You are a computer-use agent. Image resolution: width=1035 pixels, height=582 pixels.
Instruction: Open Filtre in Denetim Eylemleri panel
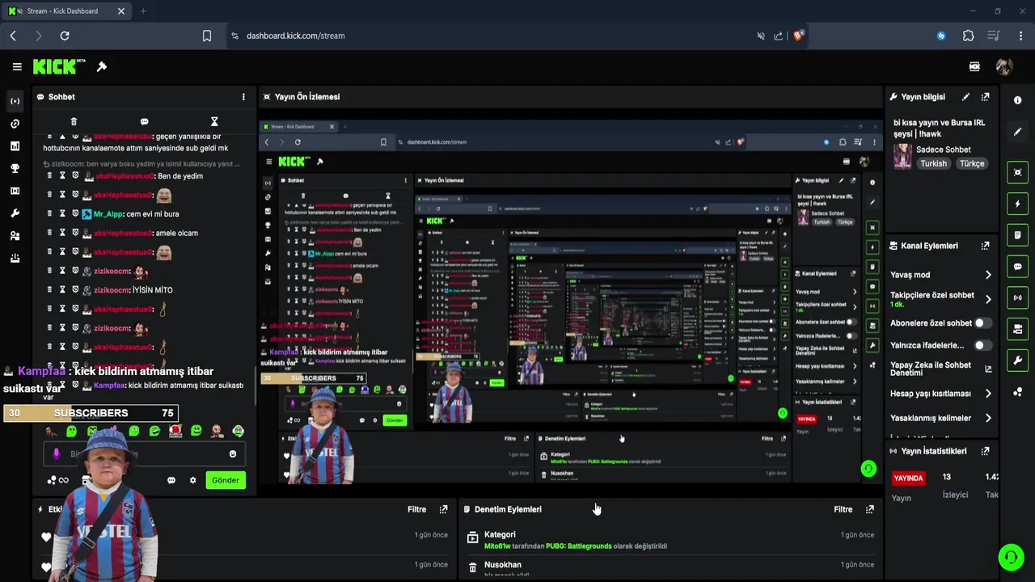[843, 509]
